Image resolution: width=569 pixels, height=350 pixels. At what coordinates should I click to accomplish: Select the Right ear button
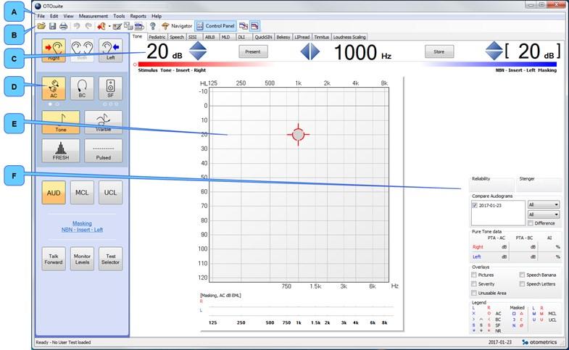(x=54, y=51)
